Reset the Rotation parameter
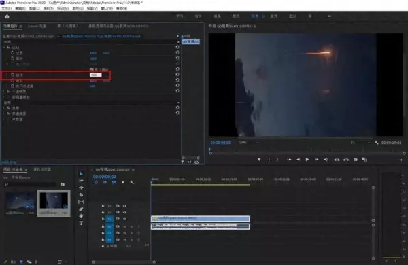The image size is (408, 265). (177, 75)
